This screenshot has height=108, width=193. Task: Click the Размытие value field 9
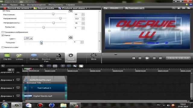tap(78, 28)
